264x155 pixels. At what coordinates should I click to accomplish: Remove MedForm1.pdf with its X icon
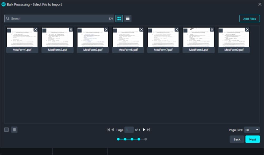point(36,30)
